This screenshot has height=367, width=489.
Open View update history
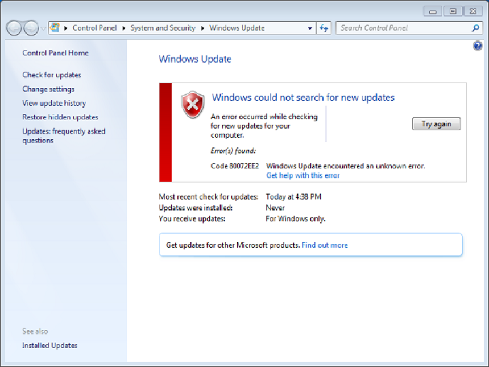(54, 104)
